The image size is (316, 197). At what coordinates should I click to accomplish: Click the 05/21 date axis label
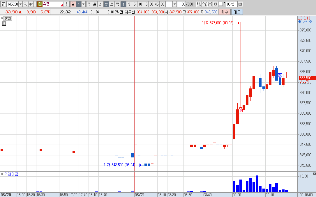pos(140,195)
